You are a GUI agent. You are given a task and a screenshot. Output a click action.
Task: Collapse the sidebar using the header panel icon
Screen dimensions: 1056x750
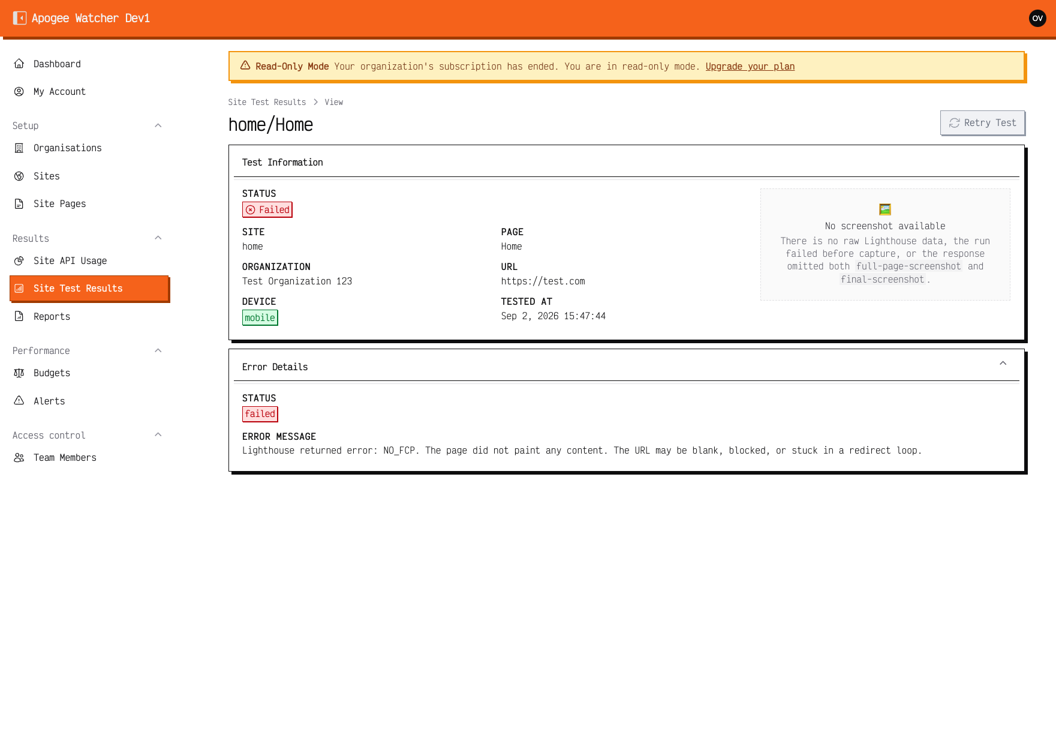pos(20,18)
